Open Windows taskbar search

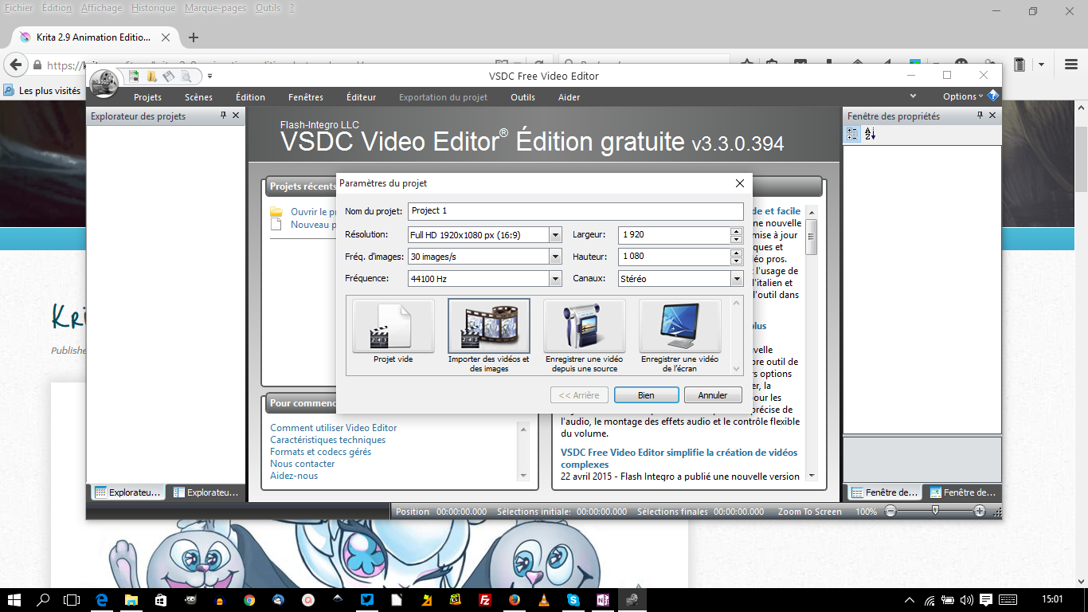point(44,599)
